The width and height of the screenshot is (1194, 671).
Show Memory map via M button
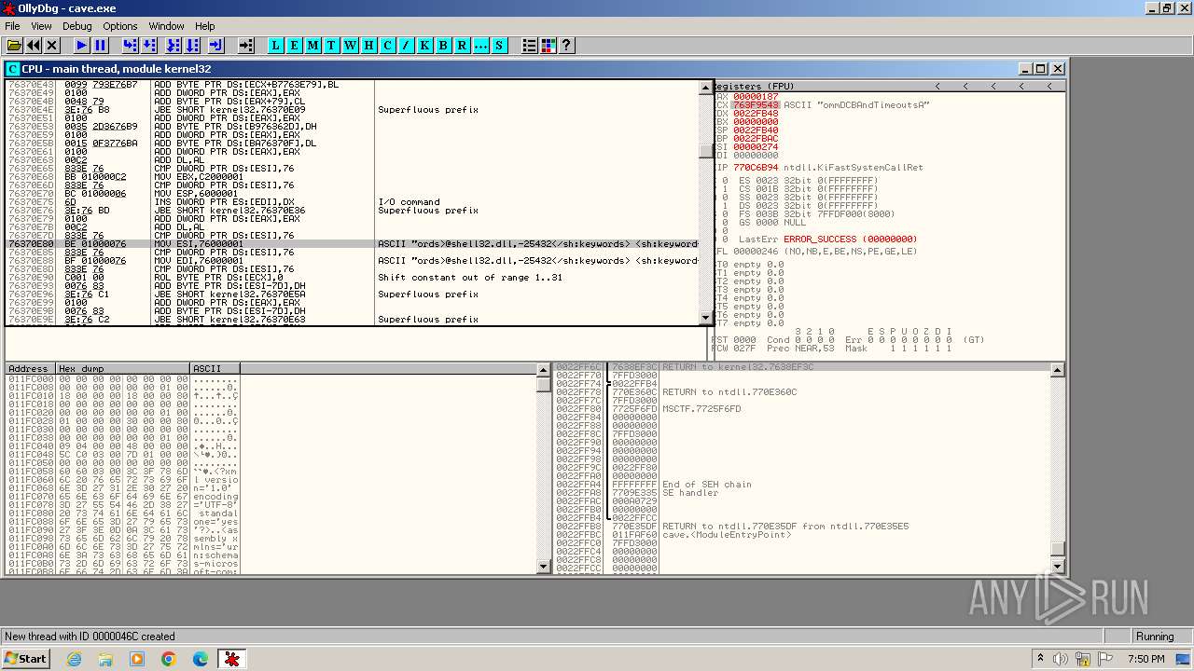click(x=312, y=45)
